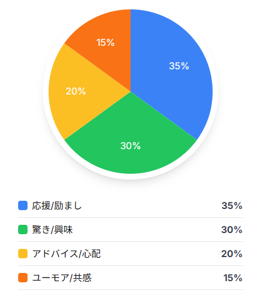Click the blue legend swatch for 応援/励まし
This screenshot has width=253, height=297.
point(23,205)
